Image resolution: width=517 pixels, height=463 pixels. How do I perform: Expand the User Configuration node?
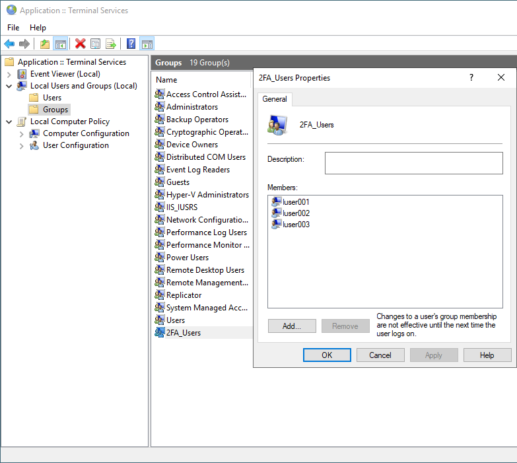point(21,145)
